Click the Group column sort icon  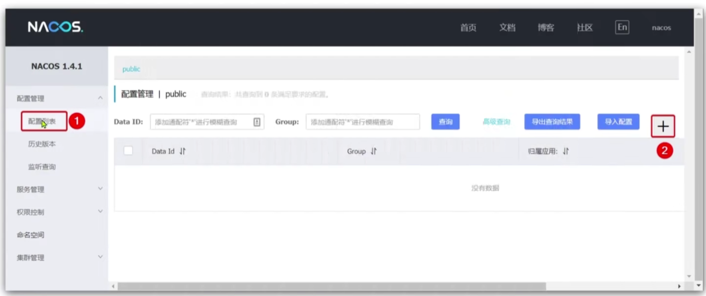coord(374,151)
